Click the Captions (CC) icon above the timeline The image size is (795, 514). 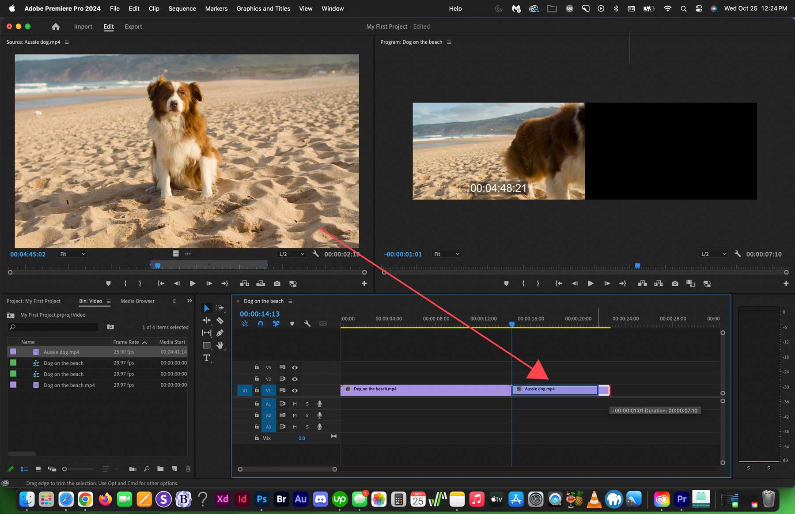[323, 323]
